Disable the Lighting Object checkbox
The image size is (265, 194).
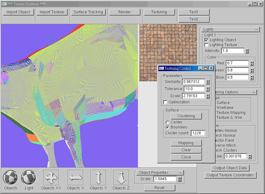(207, 40)
